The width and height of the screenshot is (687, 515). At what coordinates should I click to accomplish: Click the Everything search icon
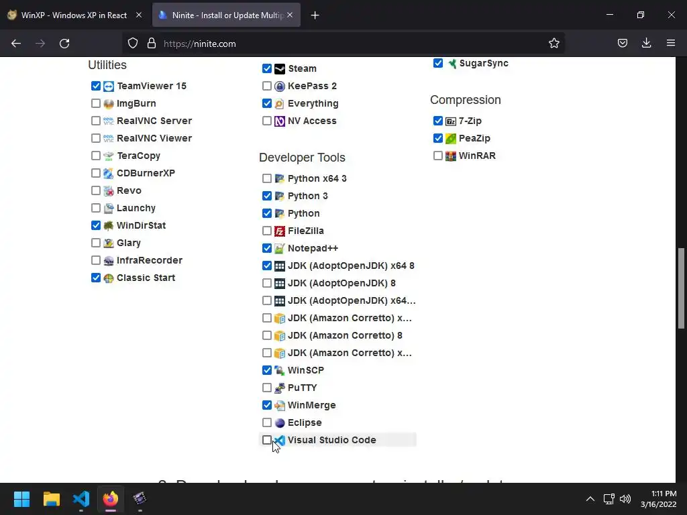280,104
